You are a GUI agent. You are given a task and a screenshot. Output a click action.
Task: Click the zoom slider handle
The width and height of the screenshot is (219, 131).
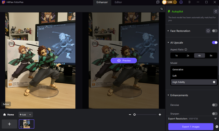tap(135, 114)
